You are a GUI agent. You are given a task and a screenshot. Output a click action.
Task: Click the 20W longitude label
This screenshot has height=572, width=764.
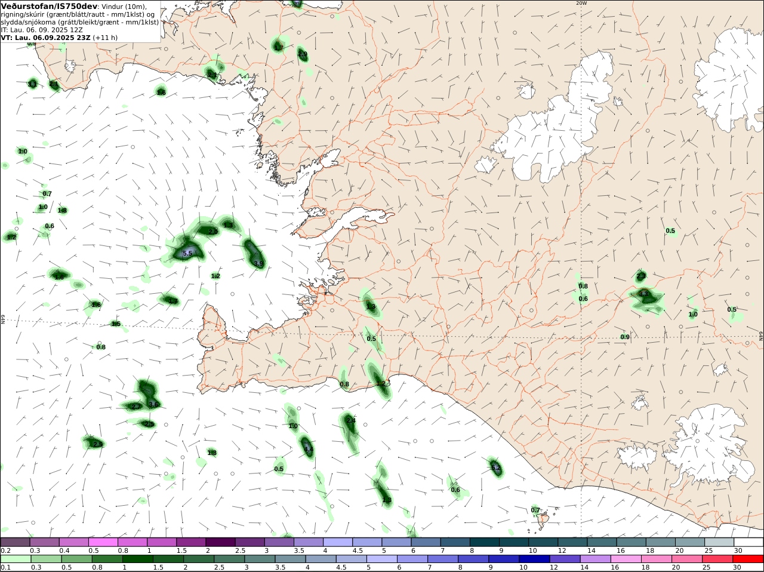[581, 3]
